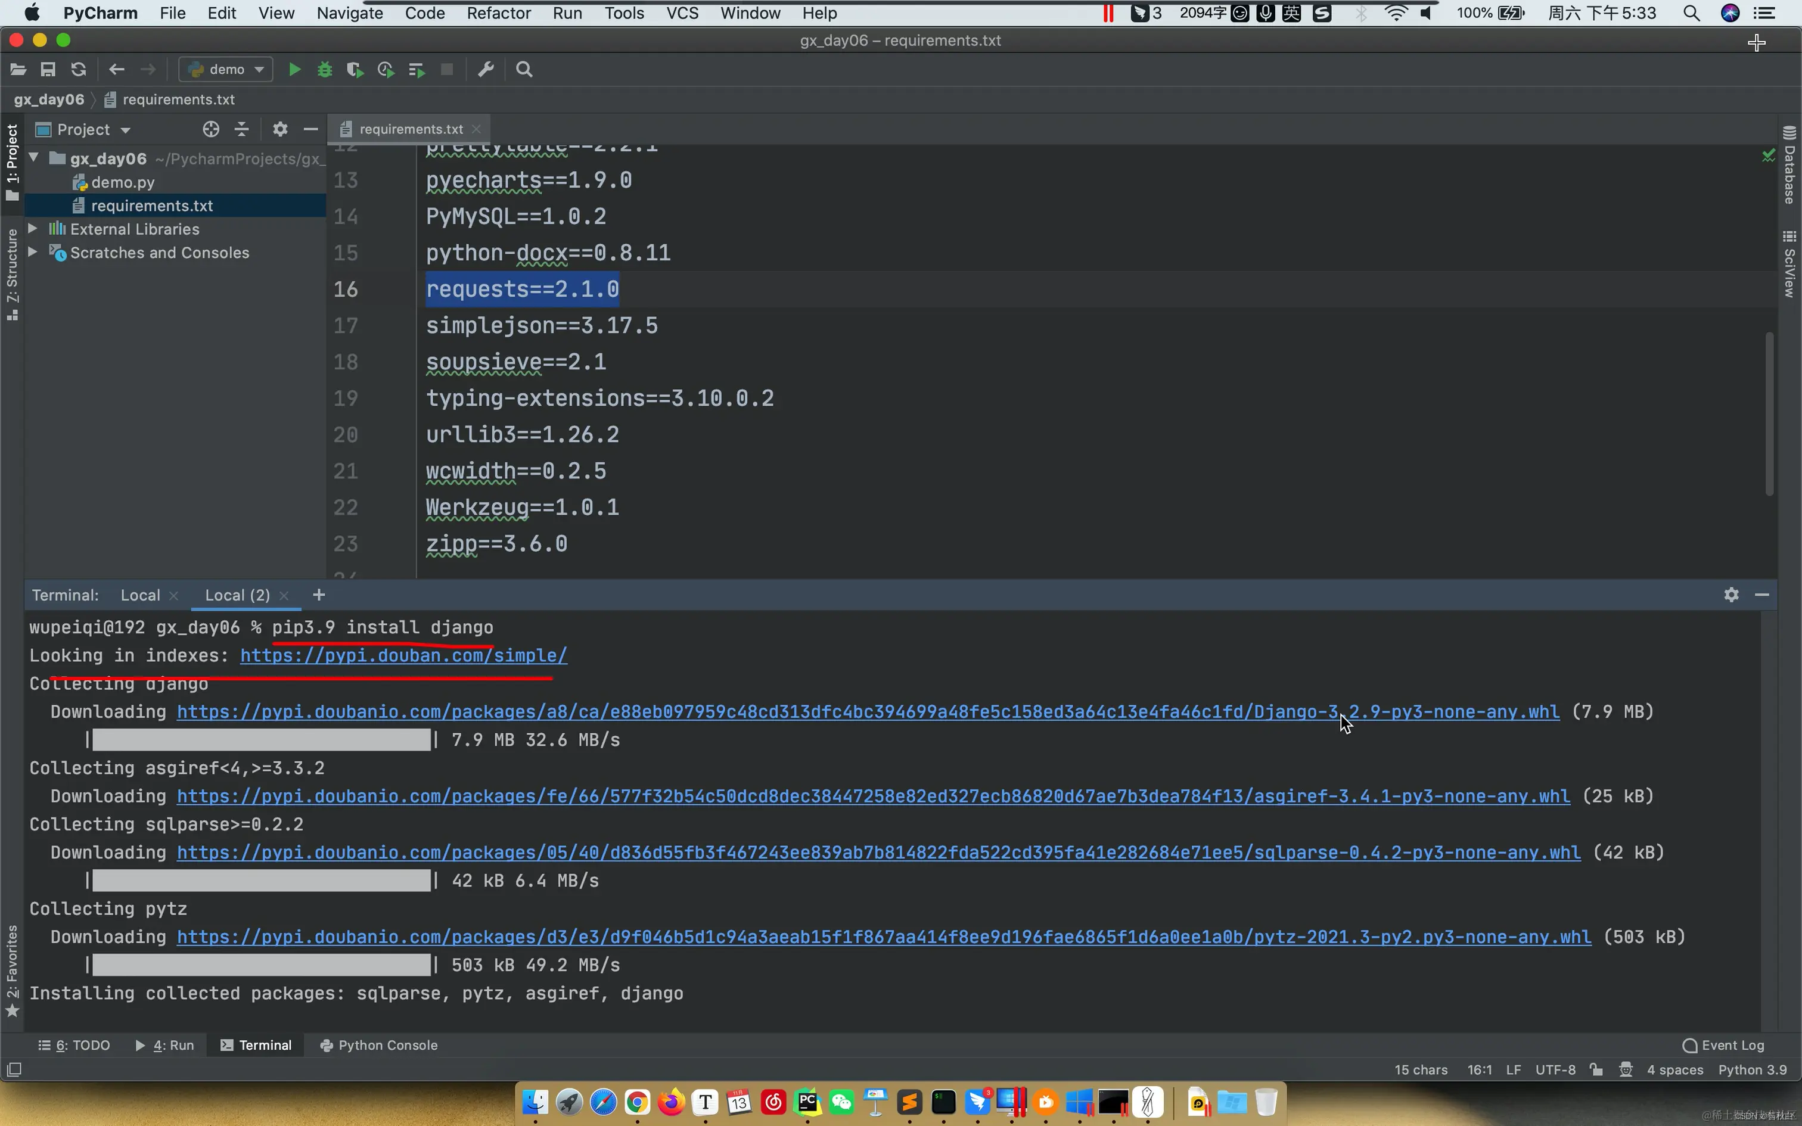The width and height of the screenshot is (1802, 1126).
Task: Toggle the 6: TODO tool window
Action: pos(74,1045)
